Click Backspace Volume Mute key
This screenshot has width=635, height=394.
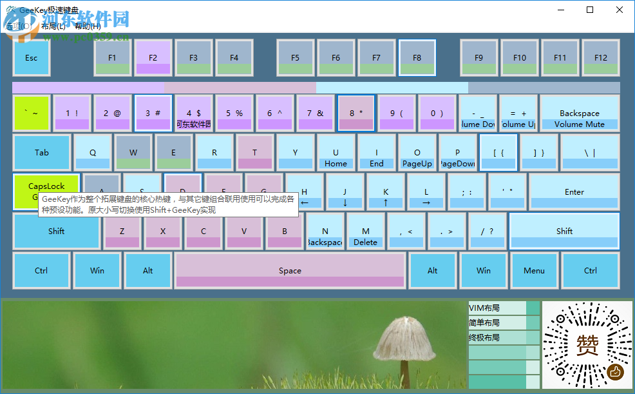pyautogui.click(x=580, y=113)
